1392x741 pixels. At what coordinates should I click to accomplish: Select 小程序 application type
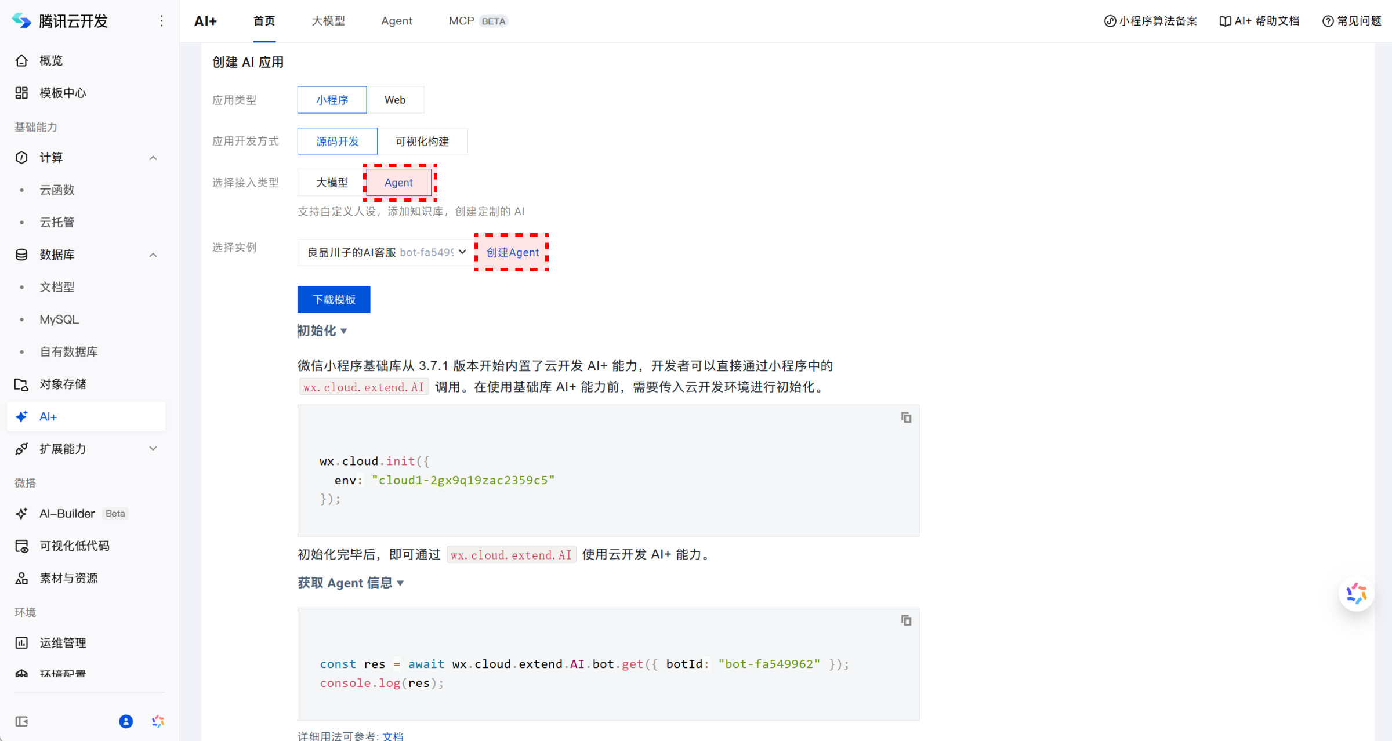[x=332, y=100]
